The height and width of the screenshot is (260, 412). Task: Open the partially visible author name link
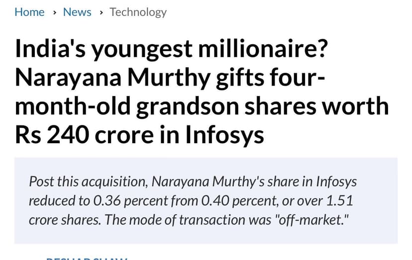[x=86, y=258]
